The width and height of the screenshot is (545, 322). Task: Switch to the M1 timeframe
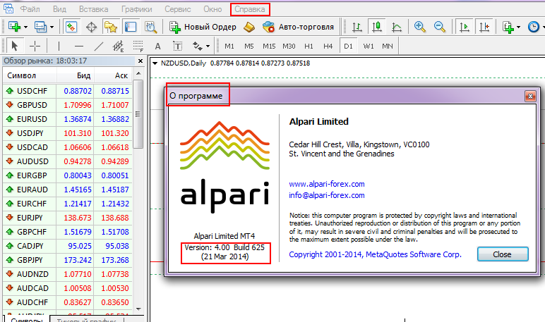229,46
